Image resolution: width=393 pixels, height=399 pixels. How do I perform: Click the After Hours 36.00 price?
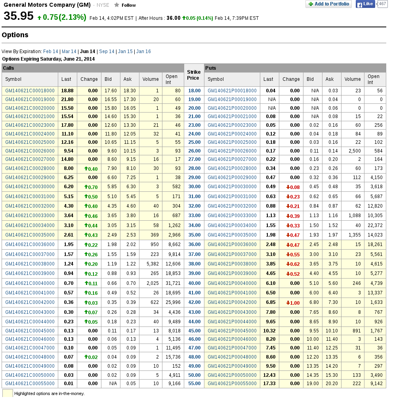[174, 18]
